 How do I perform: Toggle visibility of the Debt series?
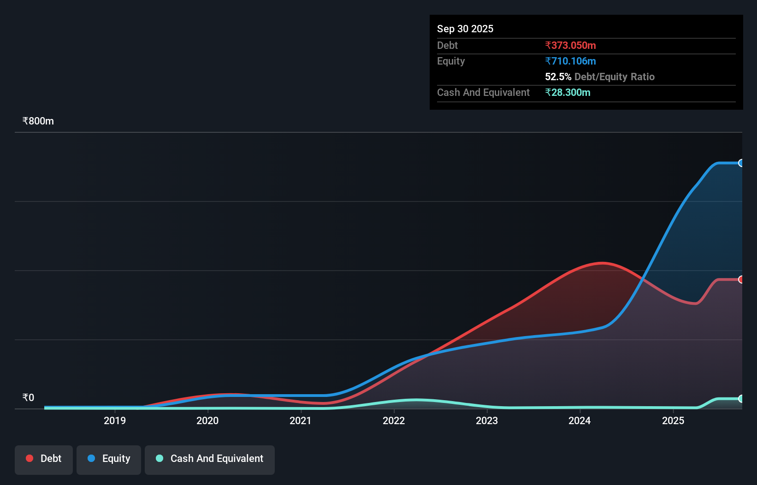44,459
